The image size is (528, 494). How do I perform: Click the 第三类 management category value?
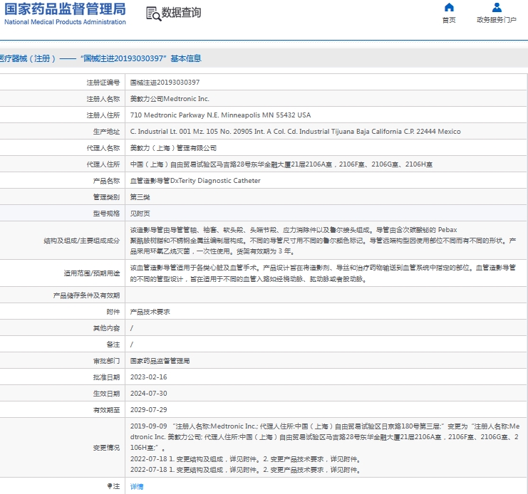pos(140,197)
